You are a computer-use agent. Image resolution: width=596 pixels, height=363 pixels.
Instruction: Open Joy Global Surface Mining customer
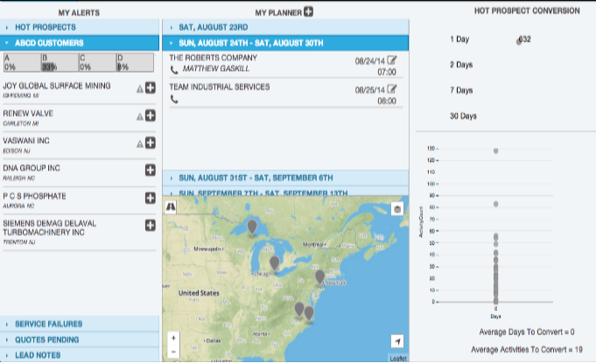(57, 86)
